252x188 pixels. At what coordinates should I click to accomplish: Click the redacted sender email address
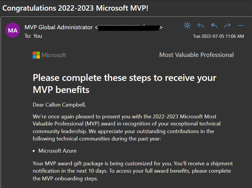[x=129, y=28]
